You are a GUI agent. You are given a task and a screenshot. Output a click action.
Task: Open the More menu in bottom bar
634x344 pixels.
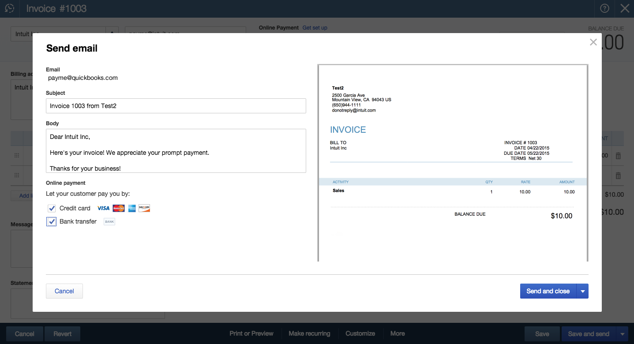click(398, 333)
